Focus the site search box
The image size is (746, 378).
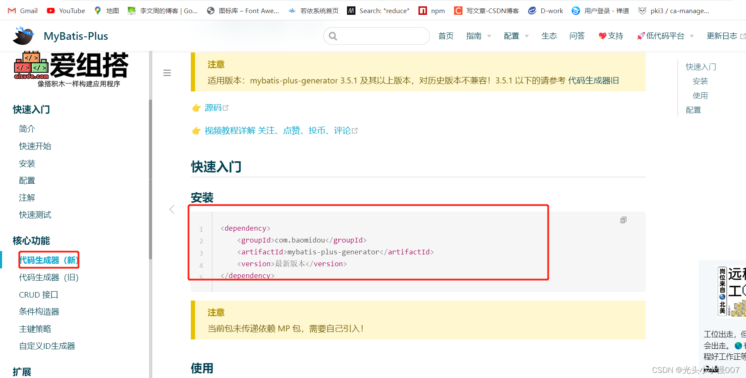point(377,36)
